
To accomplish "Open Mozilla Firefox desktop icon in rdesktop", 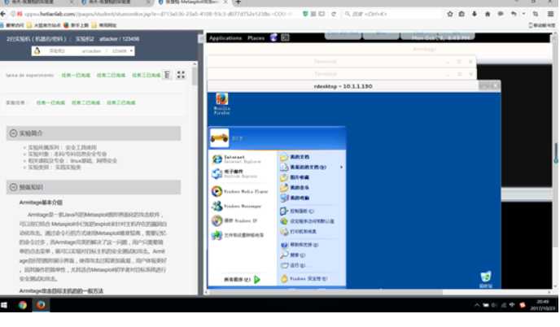I will pyautogui.click(x=221, y=104).
